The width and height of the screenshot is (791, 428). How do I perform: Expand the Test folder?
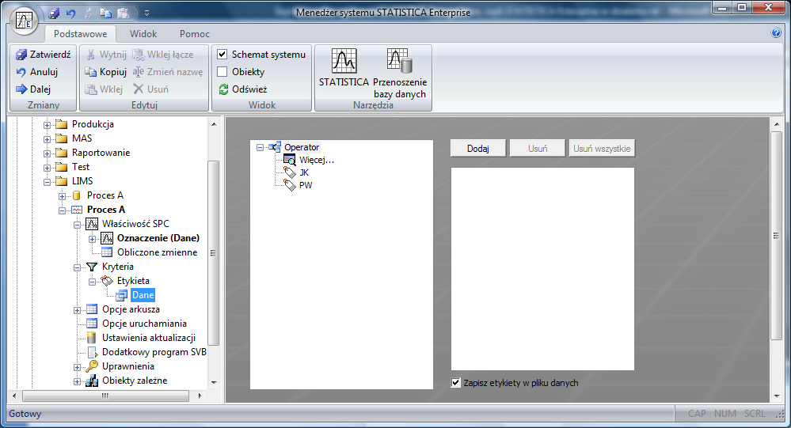(x=47, y=168)
